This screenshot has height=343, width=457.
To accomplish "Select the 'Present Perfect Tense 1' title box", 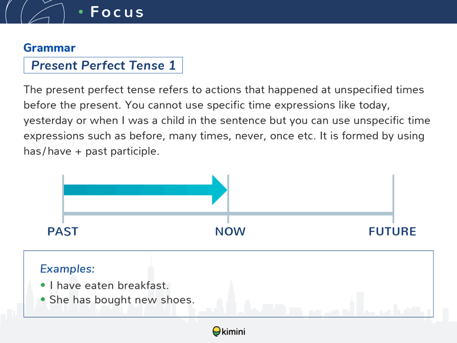I will click(103, 65).
